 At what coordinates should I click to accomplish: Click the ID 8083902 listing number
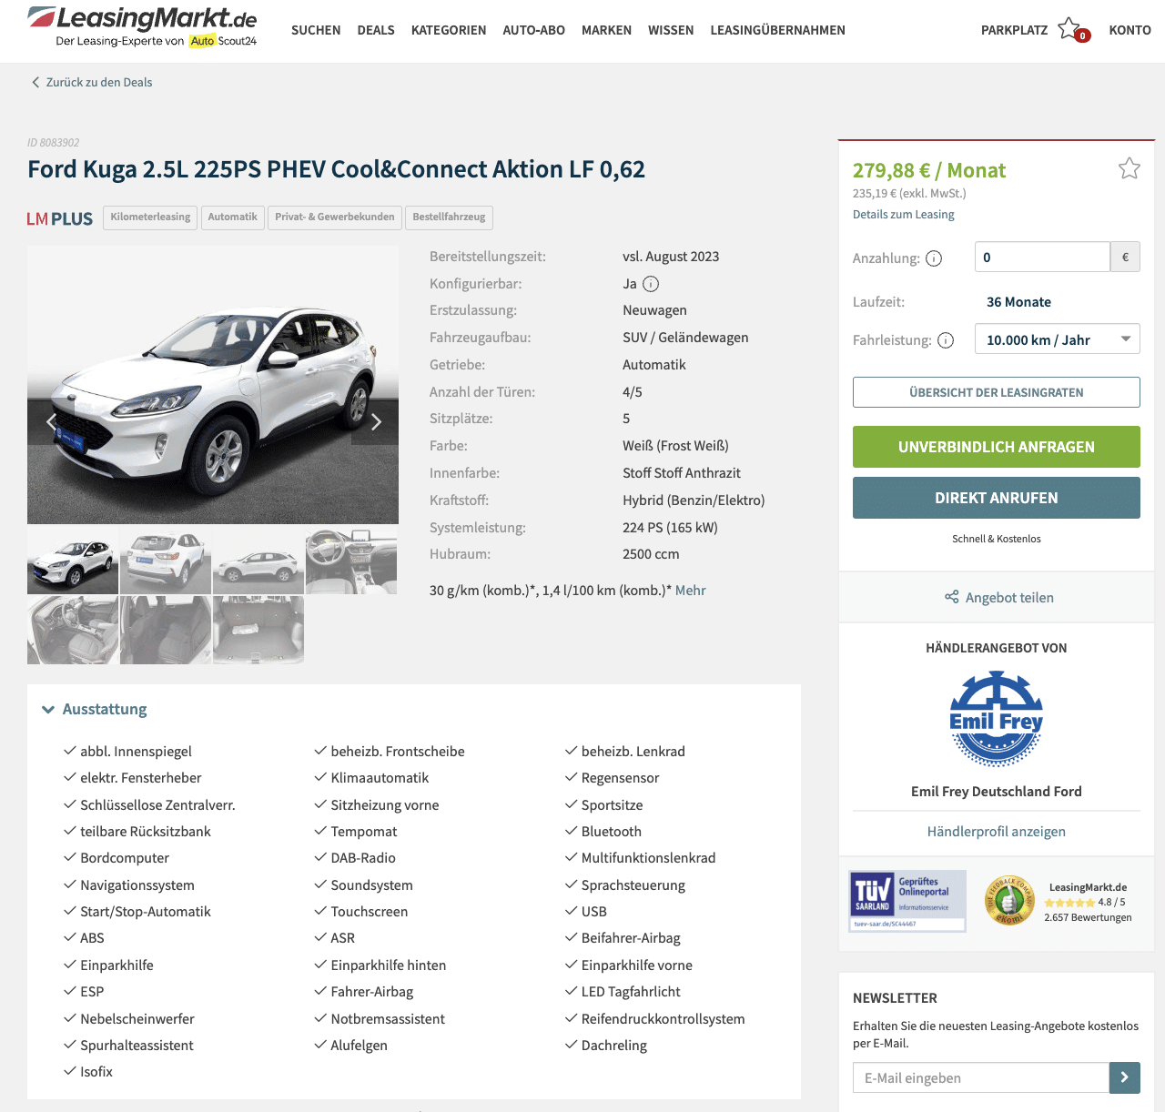click(54, 143)
